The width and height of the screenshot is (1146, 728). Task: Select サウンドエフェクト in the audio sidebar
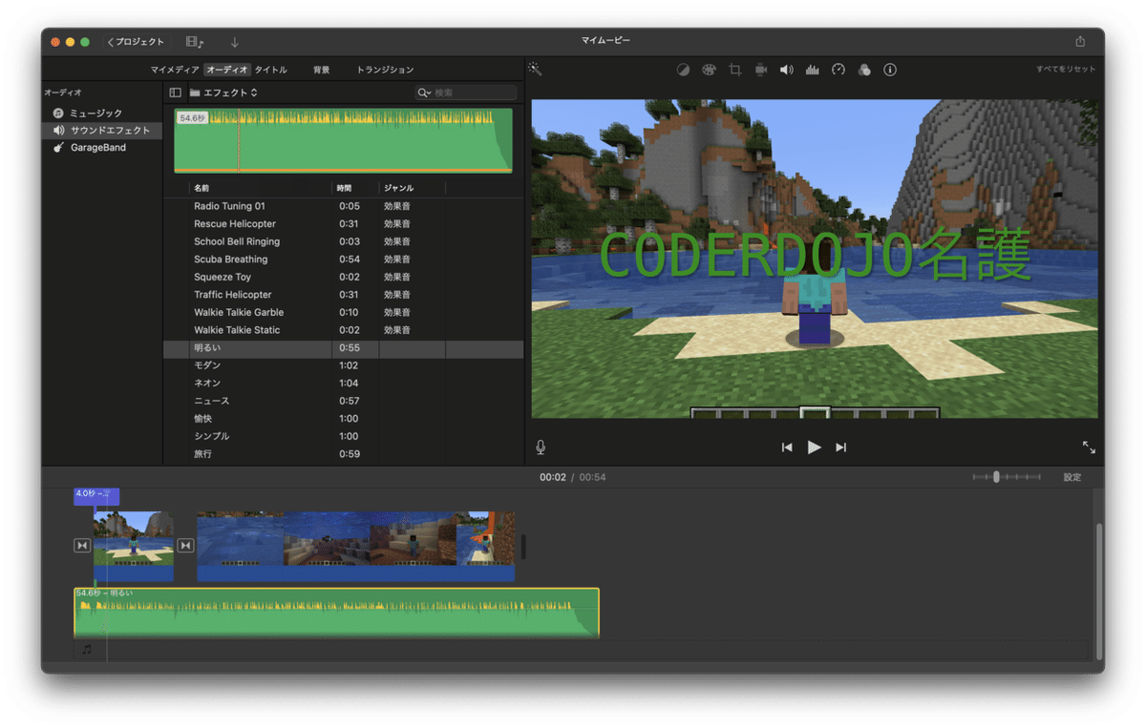(x=102, y=130)
